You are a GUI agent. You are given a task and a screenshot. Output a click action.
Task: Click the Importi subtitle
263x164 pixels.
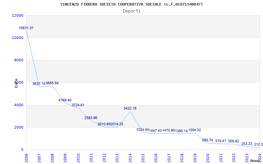click(131, 11)
